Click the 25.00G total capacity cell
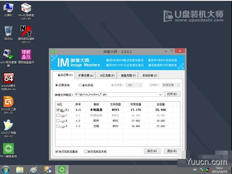This screenshot has height=174, width=232. [161, 110]
